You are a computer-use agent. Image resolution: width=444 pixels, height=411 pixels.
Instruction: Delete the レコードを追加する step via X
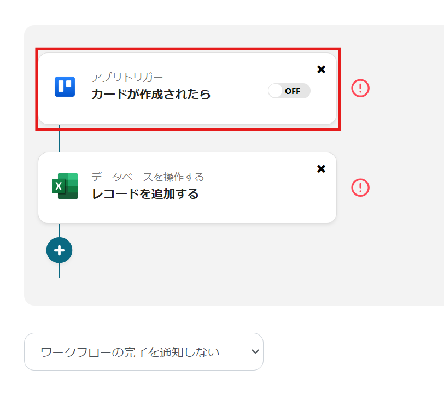pyautogui.click(x=321, y=168)
